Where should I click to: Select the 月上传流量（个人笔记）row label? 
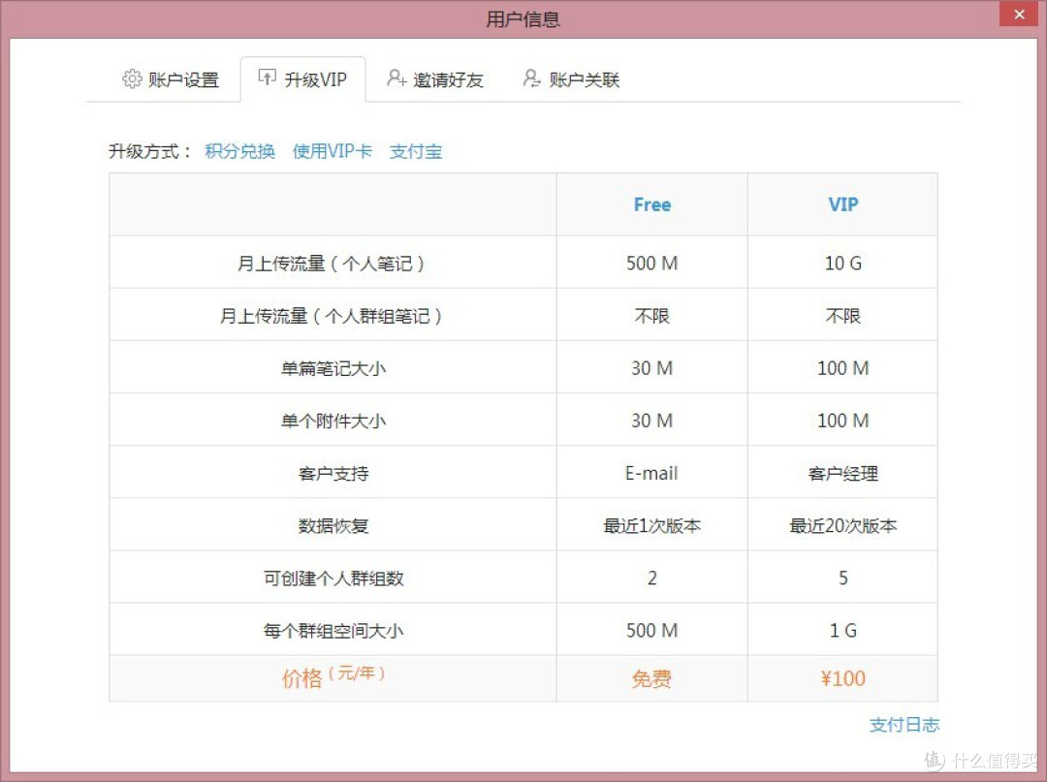332,264
